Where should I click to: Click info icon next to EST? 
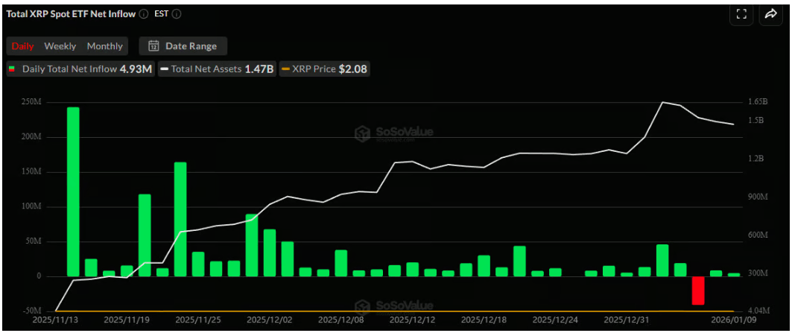(177, 14)
